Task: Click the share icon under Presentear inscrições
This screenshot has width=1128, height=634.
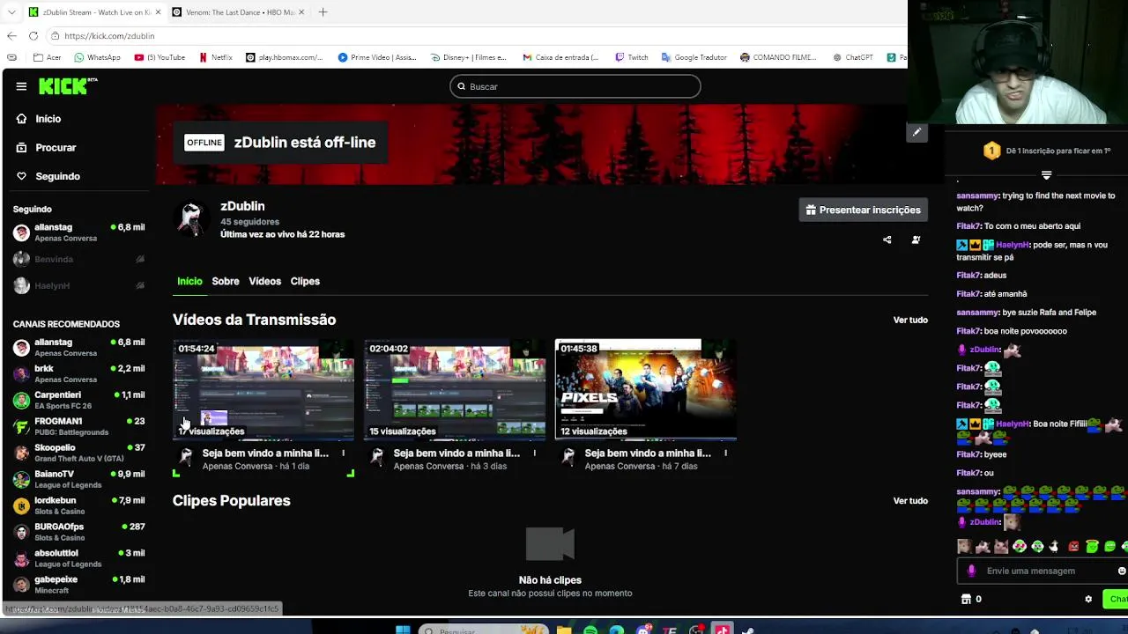Action: (887, 240)
